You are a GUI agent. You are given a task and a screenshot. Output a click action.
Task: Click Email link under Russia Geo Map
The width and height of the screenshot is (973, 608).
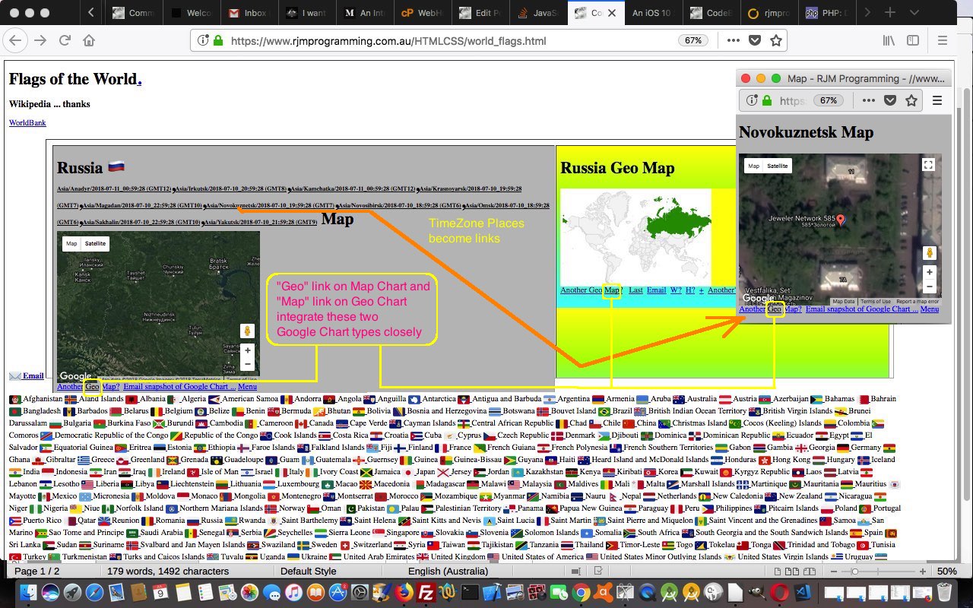(656, 290)
